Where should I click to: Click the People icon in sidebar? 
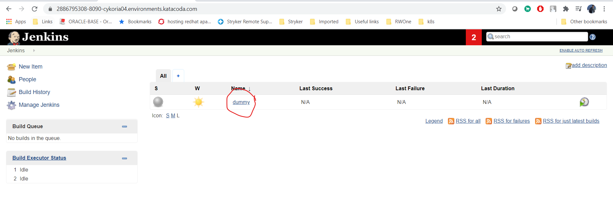coord(11,79)
